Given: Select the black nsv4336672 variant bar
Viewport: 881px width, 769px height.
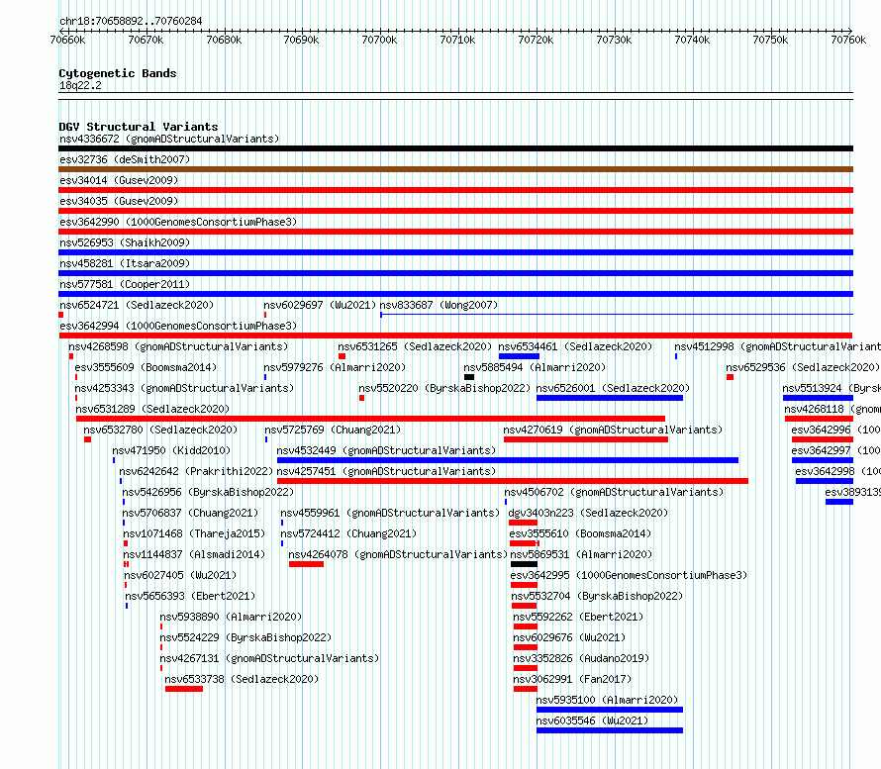Looking at the screenshot, I should tap(455, 148).
